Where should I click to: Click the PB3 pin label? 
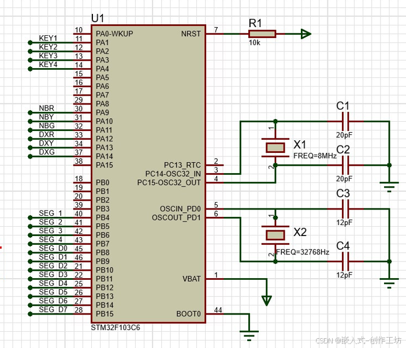[103, 209]
